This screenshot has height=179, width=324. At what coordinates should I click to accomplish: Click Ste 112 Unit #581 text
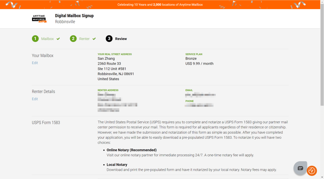pos(112,69)
